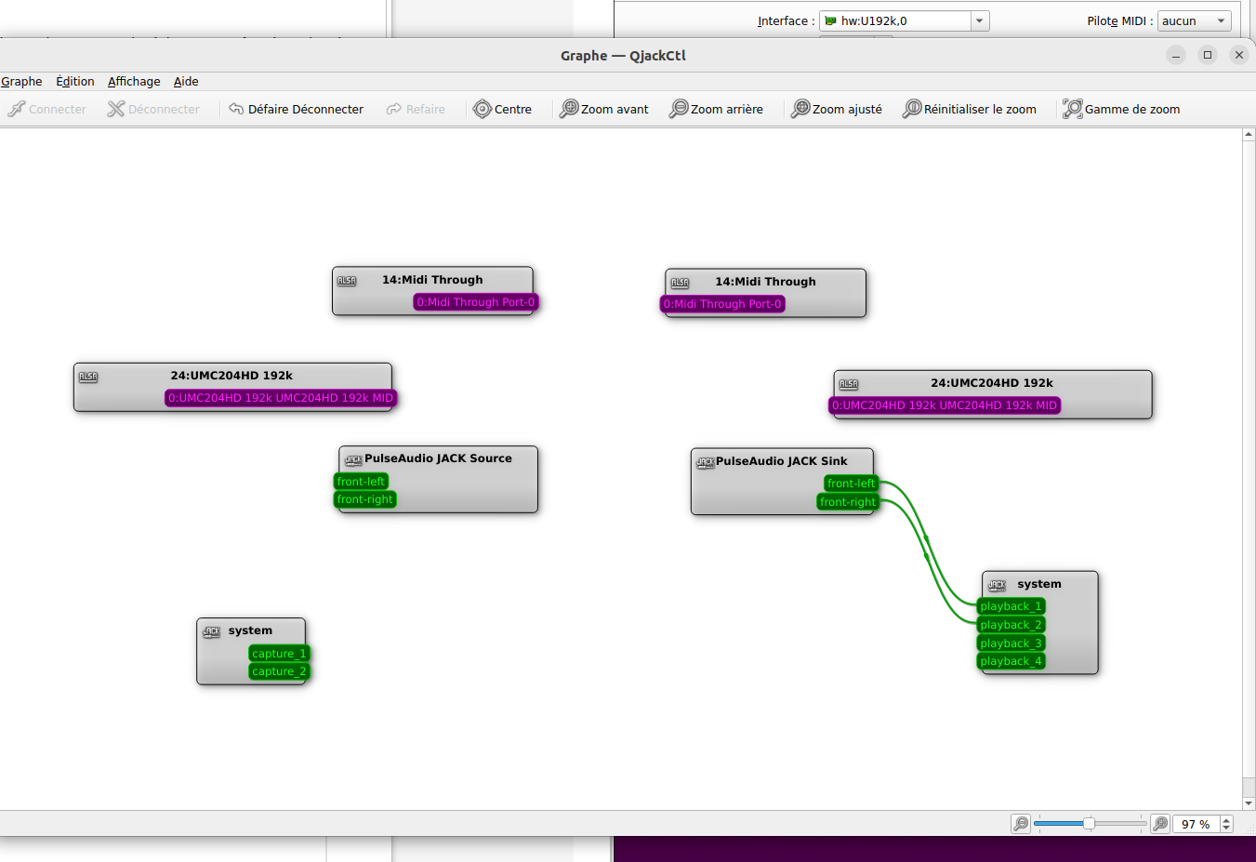Click the ALSA icon of the 24:UMC204HD 192k output node
Image resolution: width=1256 pixels, height=862 pixels.
tap(88, 377)
